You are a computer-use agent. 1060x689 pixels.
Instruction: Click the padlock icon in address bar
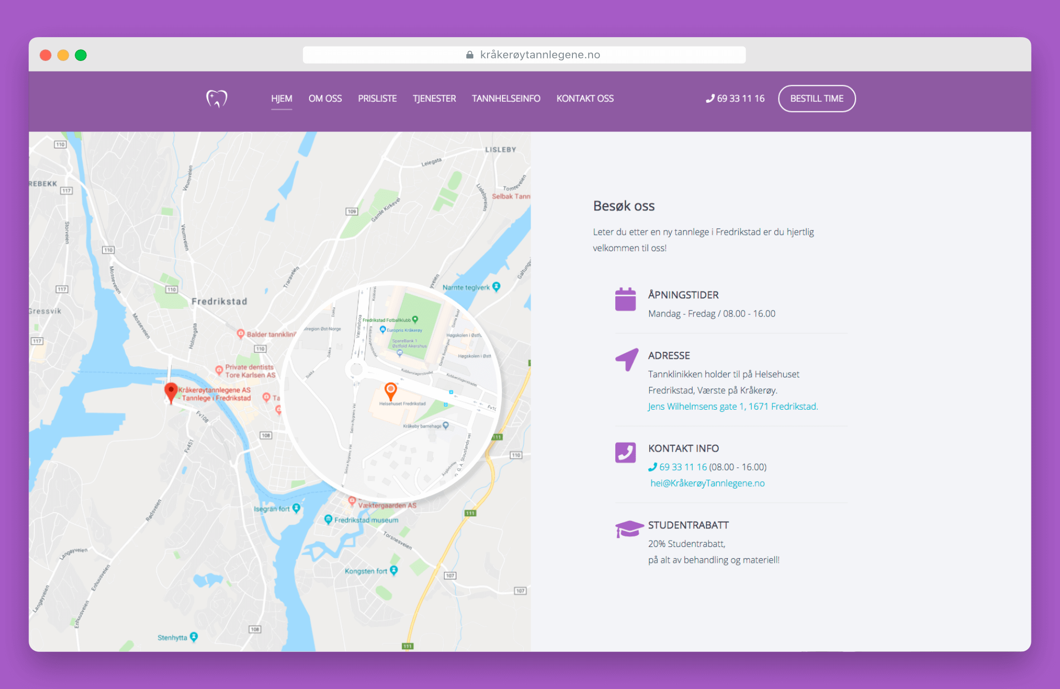click(x=470, y=55)
